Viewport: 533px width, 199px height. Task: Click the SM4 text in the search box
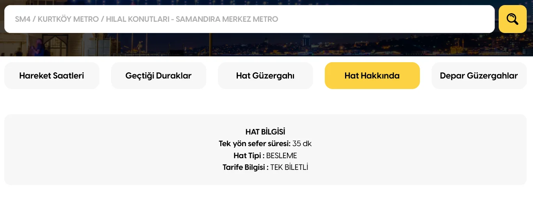point(23,19)
